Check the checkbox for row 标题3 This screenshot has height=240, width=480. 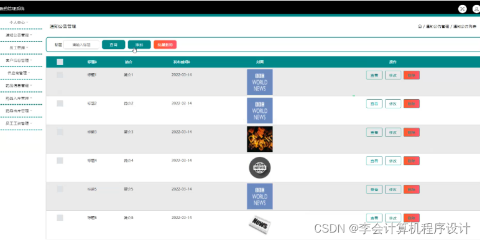[x=60, y=132]
